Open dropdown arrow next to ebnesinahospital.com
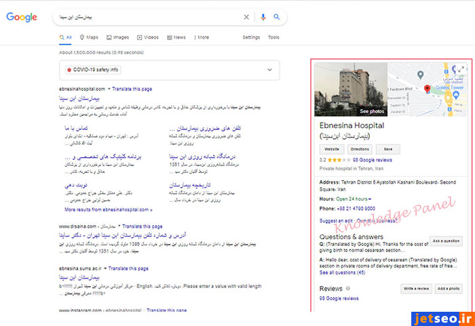 pyautogui.click(x=109, y=89)
